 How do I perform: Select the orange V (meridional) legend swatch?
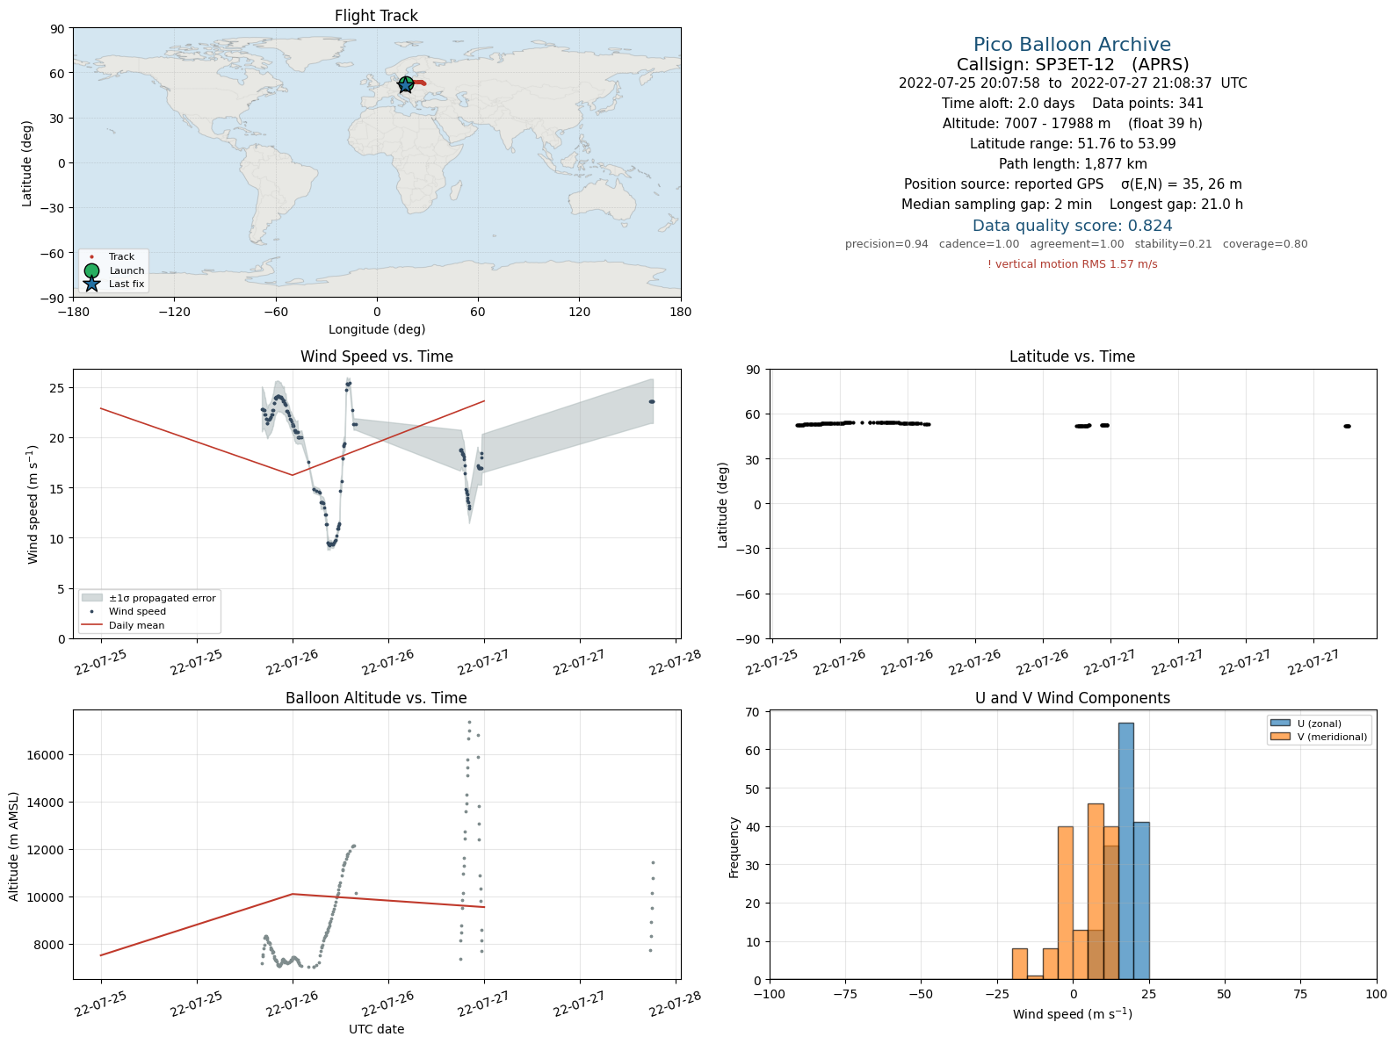(x=1279, y=737)
